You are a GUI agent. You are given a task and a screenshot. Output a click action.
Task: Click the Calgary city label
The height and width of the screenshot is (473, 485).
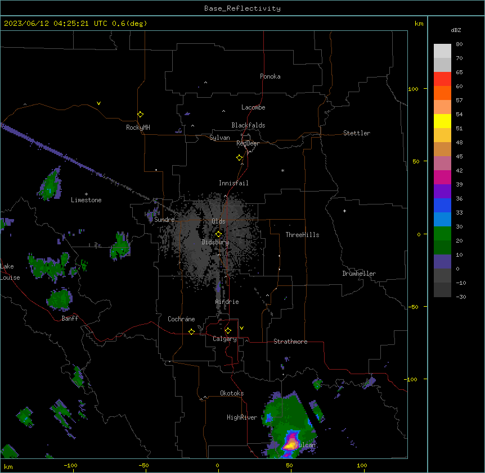click(x=224, y=339)
